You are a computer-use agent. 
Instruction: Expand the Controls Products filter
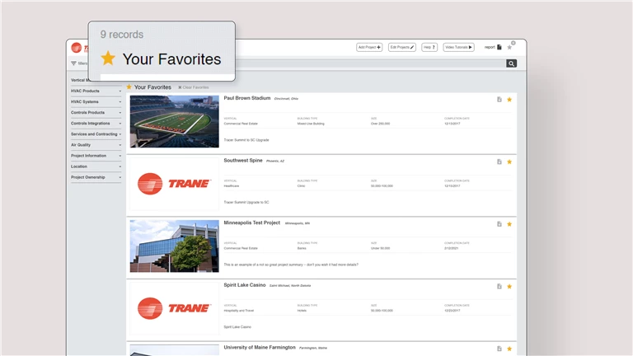coord(96,113)
